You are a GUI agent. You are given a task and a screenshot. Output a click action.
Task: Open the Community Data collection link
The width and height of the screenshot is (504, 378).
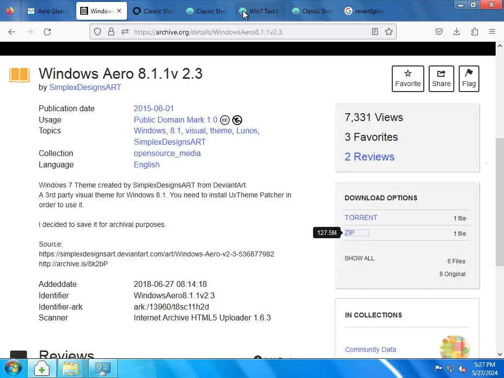(x=370, y=349)
